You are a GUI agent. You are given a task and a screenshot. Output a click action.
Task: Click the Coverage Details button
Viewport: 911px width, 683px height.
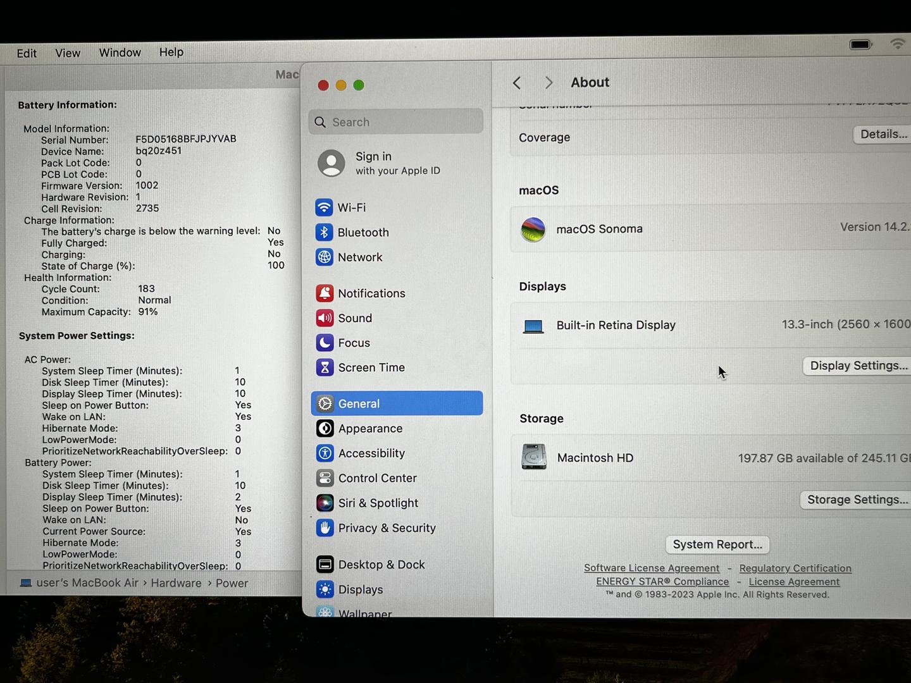pyautogui.click(x=883, y=134)
